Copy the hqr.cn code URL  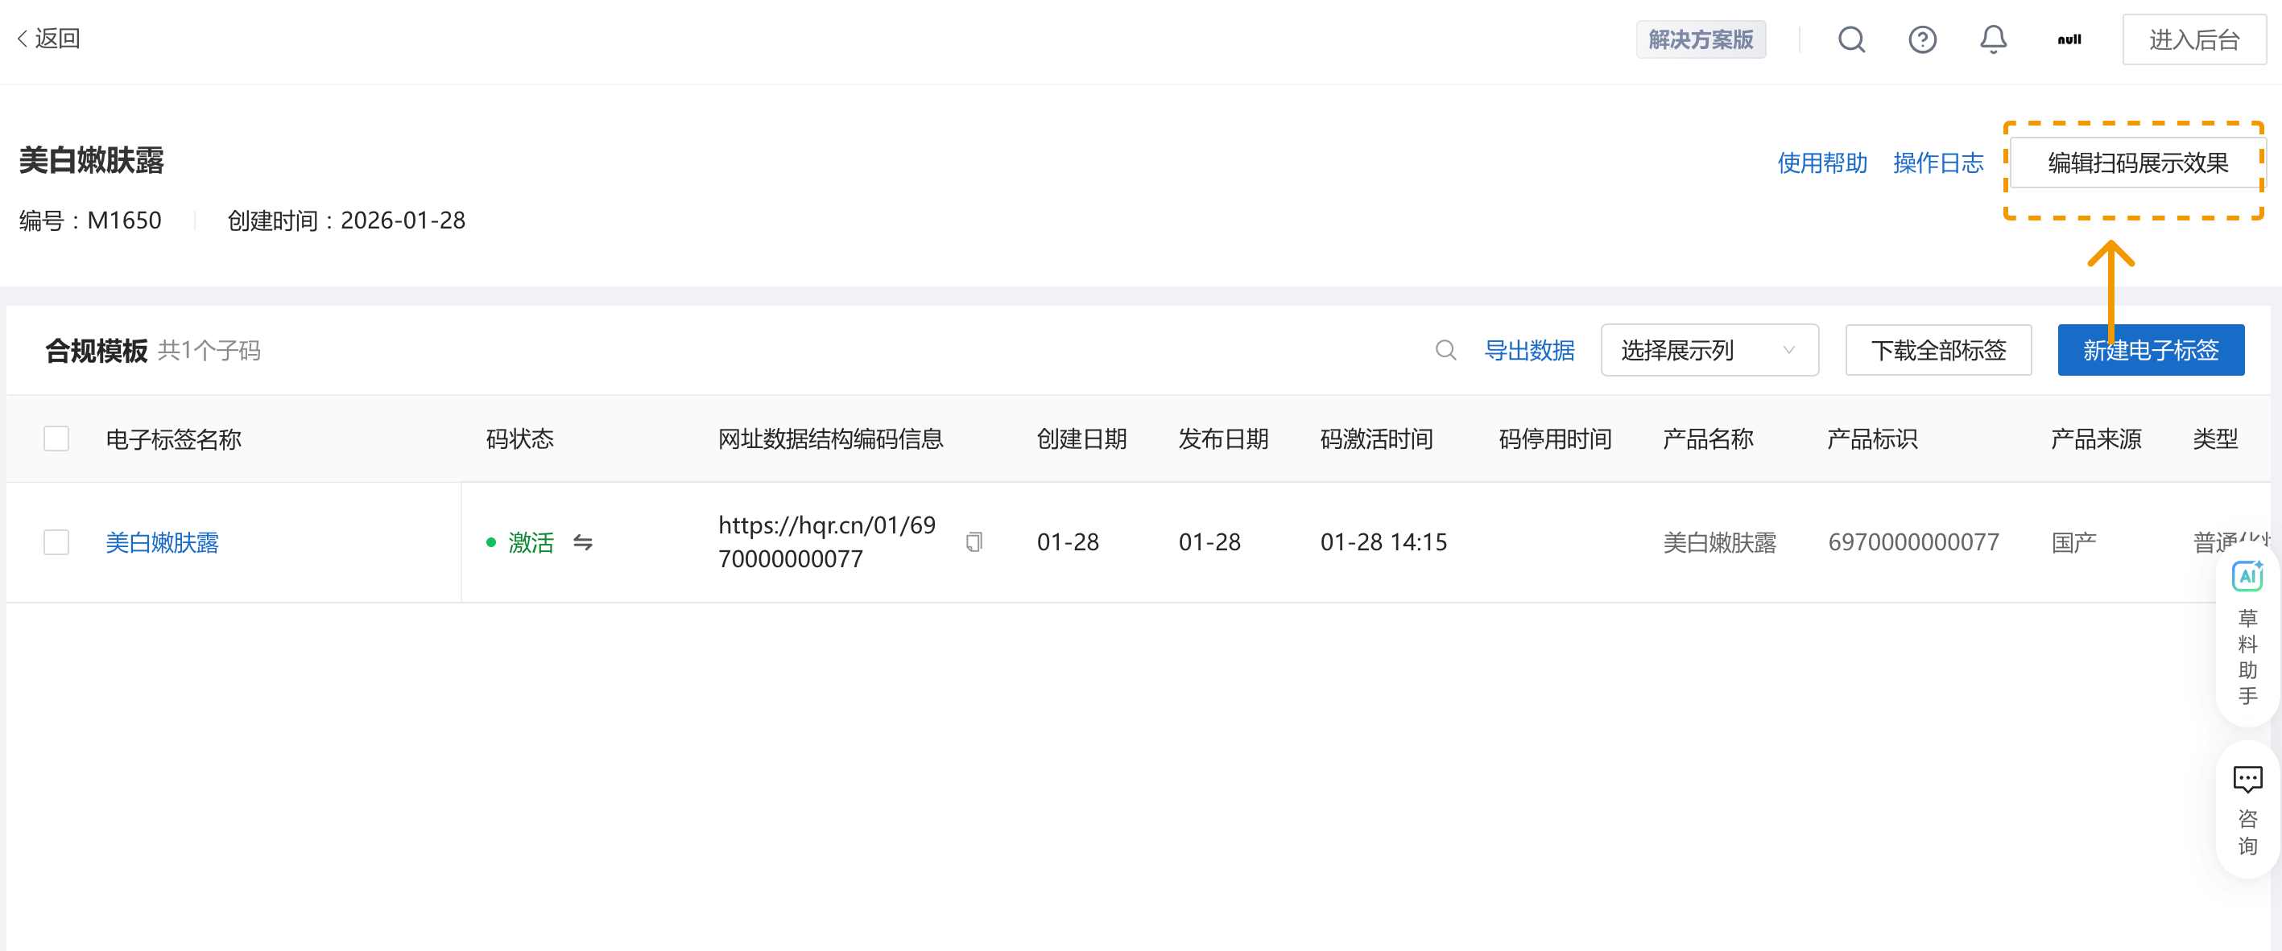974,542
